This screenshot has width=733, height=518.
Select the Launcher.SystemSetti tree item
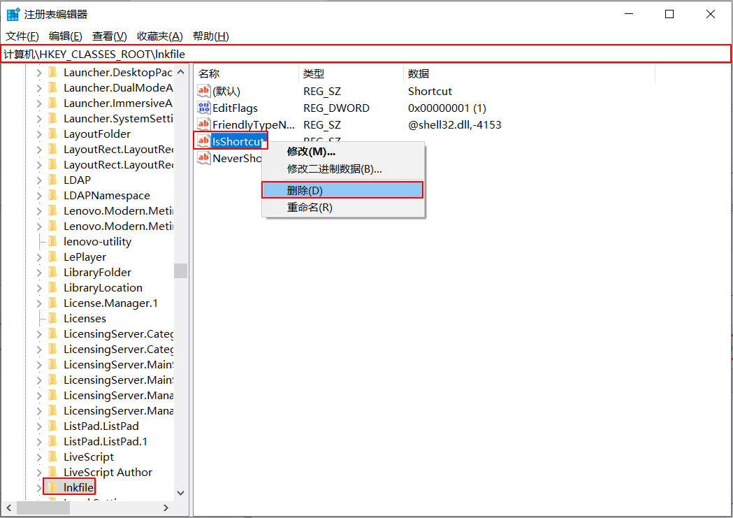pyautogui.click(x=118, y=118)
